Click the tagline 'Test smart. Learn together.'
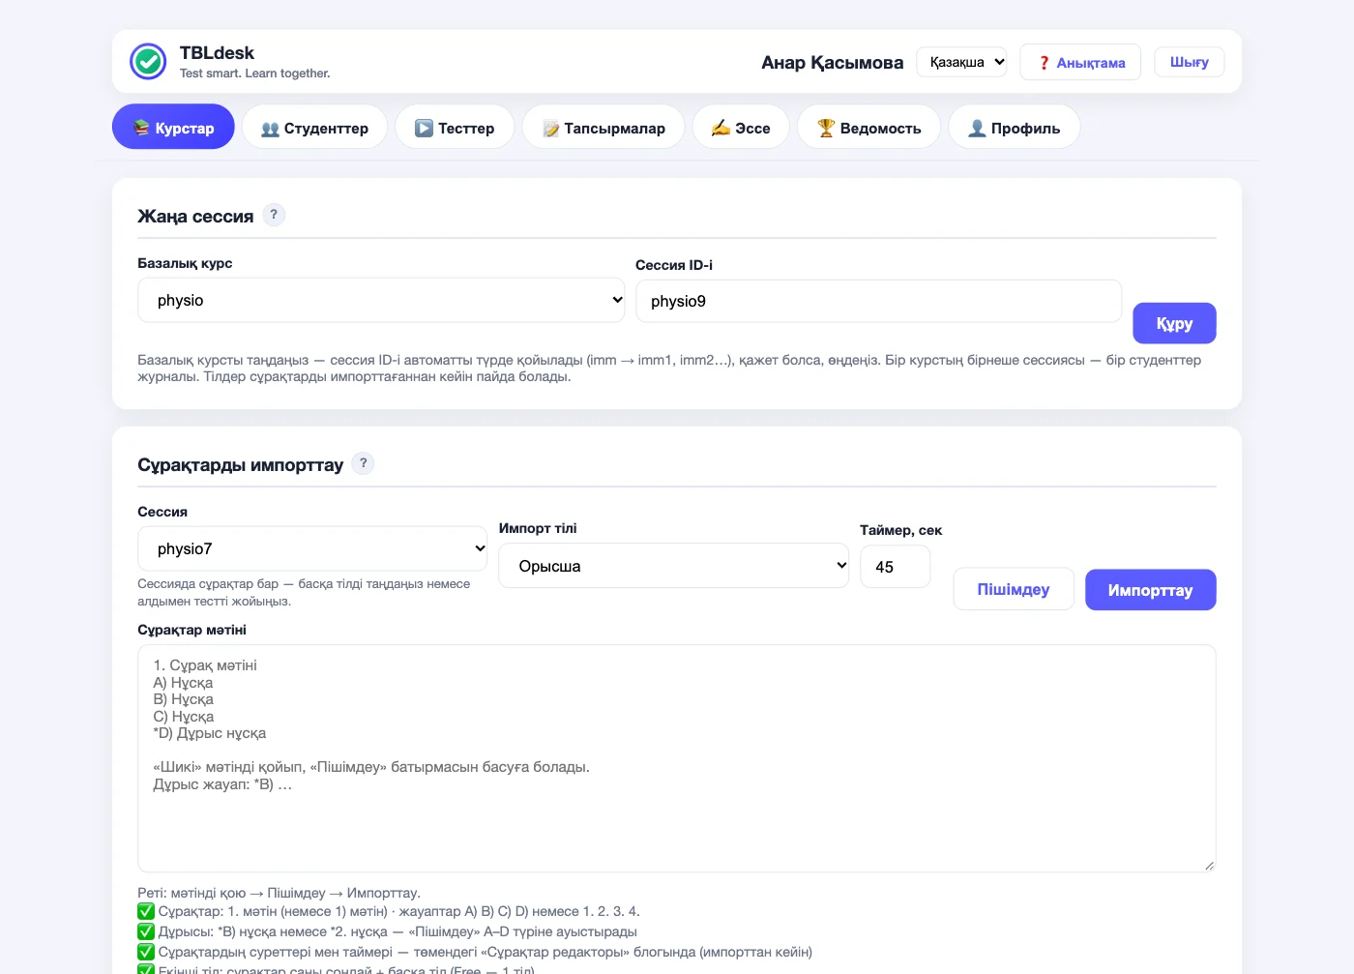 (x=255, y=74)
